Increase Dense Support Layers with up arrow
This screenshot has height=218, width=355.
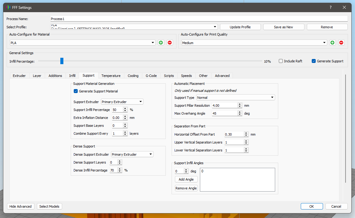[120, 161]
